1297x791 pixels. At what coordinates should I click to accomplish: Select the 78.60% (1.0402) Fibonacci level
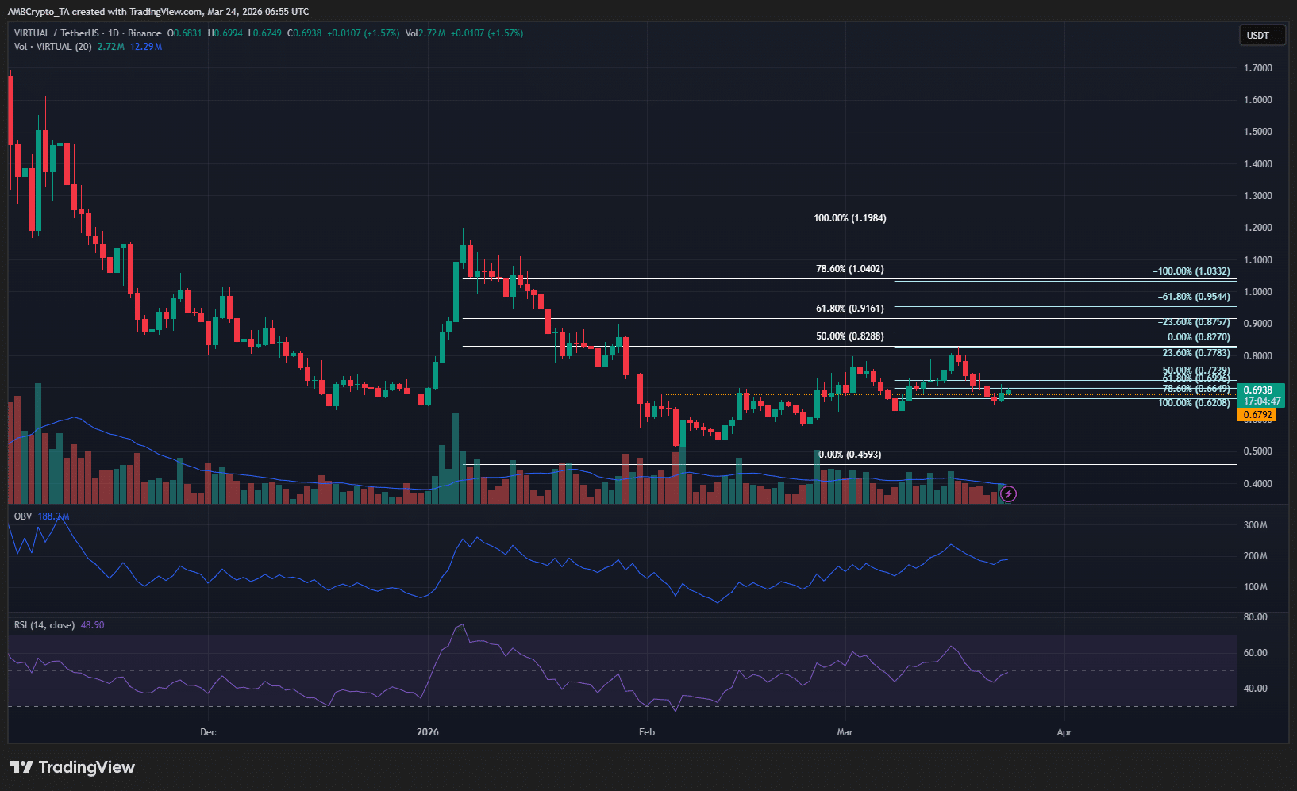(x=849, y=270)
